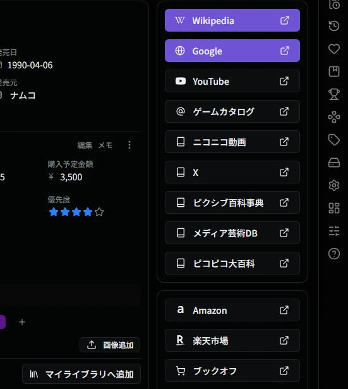Open the help question mark icon
Image resolution: width=348 pixels, height=389 pixels.
coord(334,254)
